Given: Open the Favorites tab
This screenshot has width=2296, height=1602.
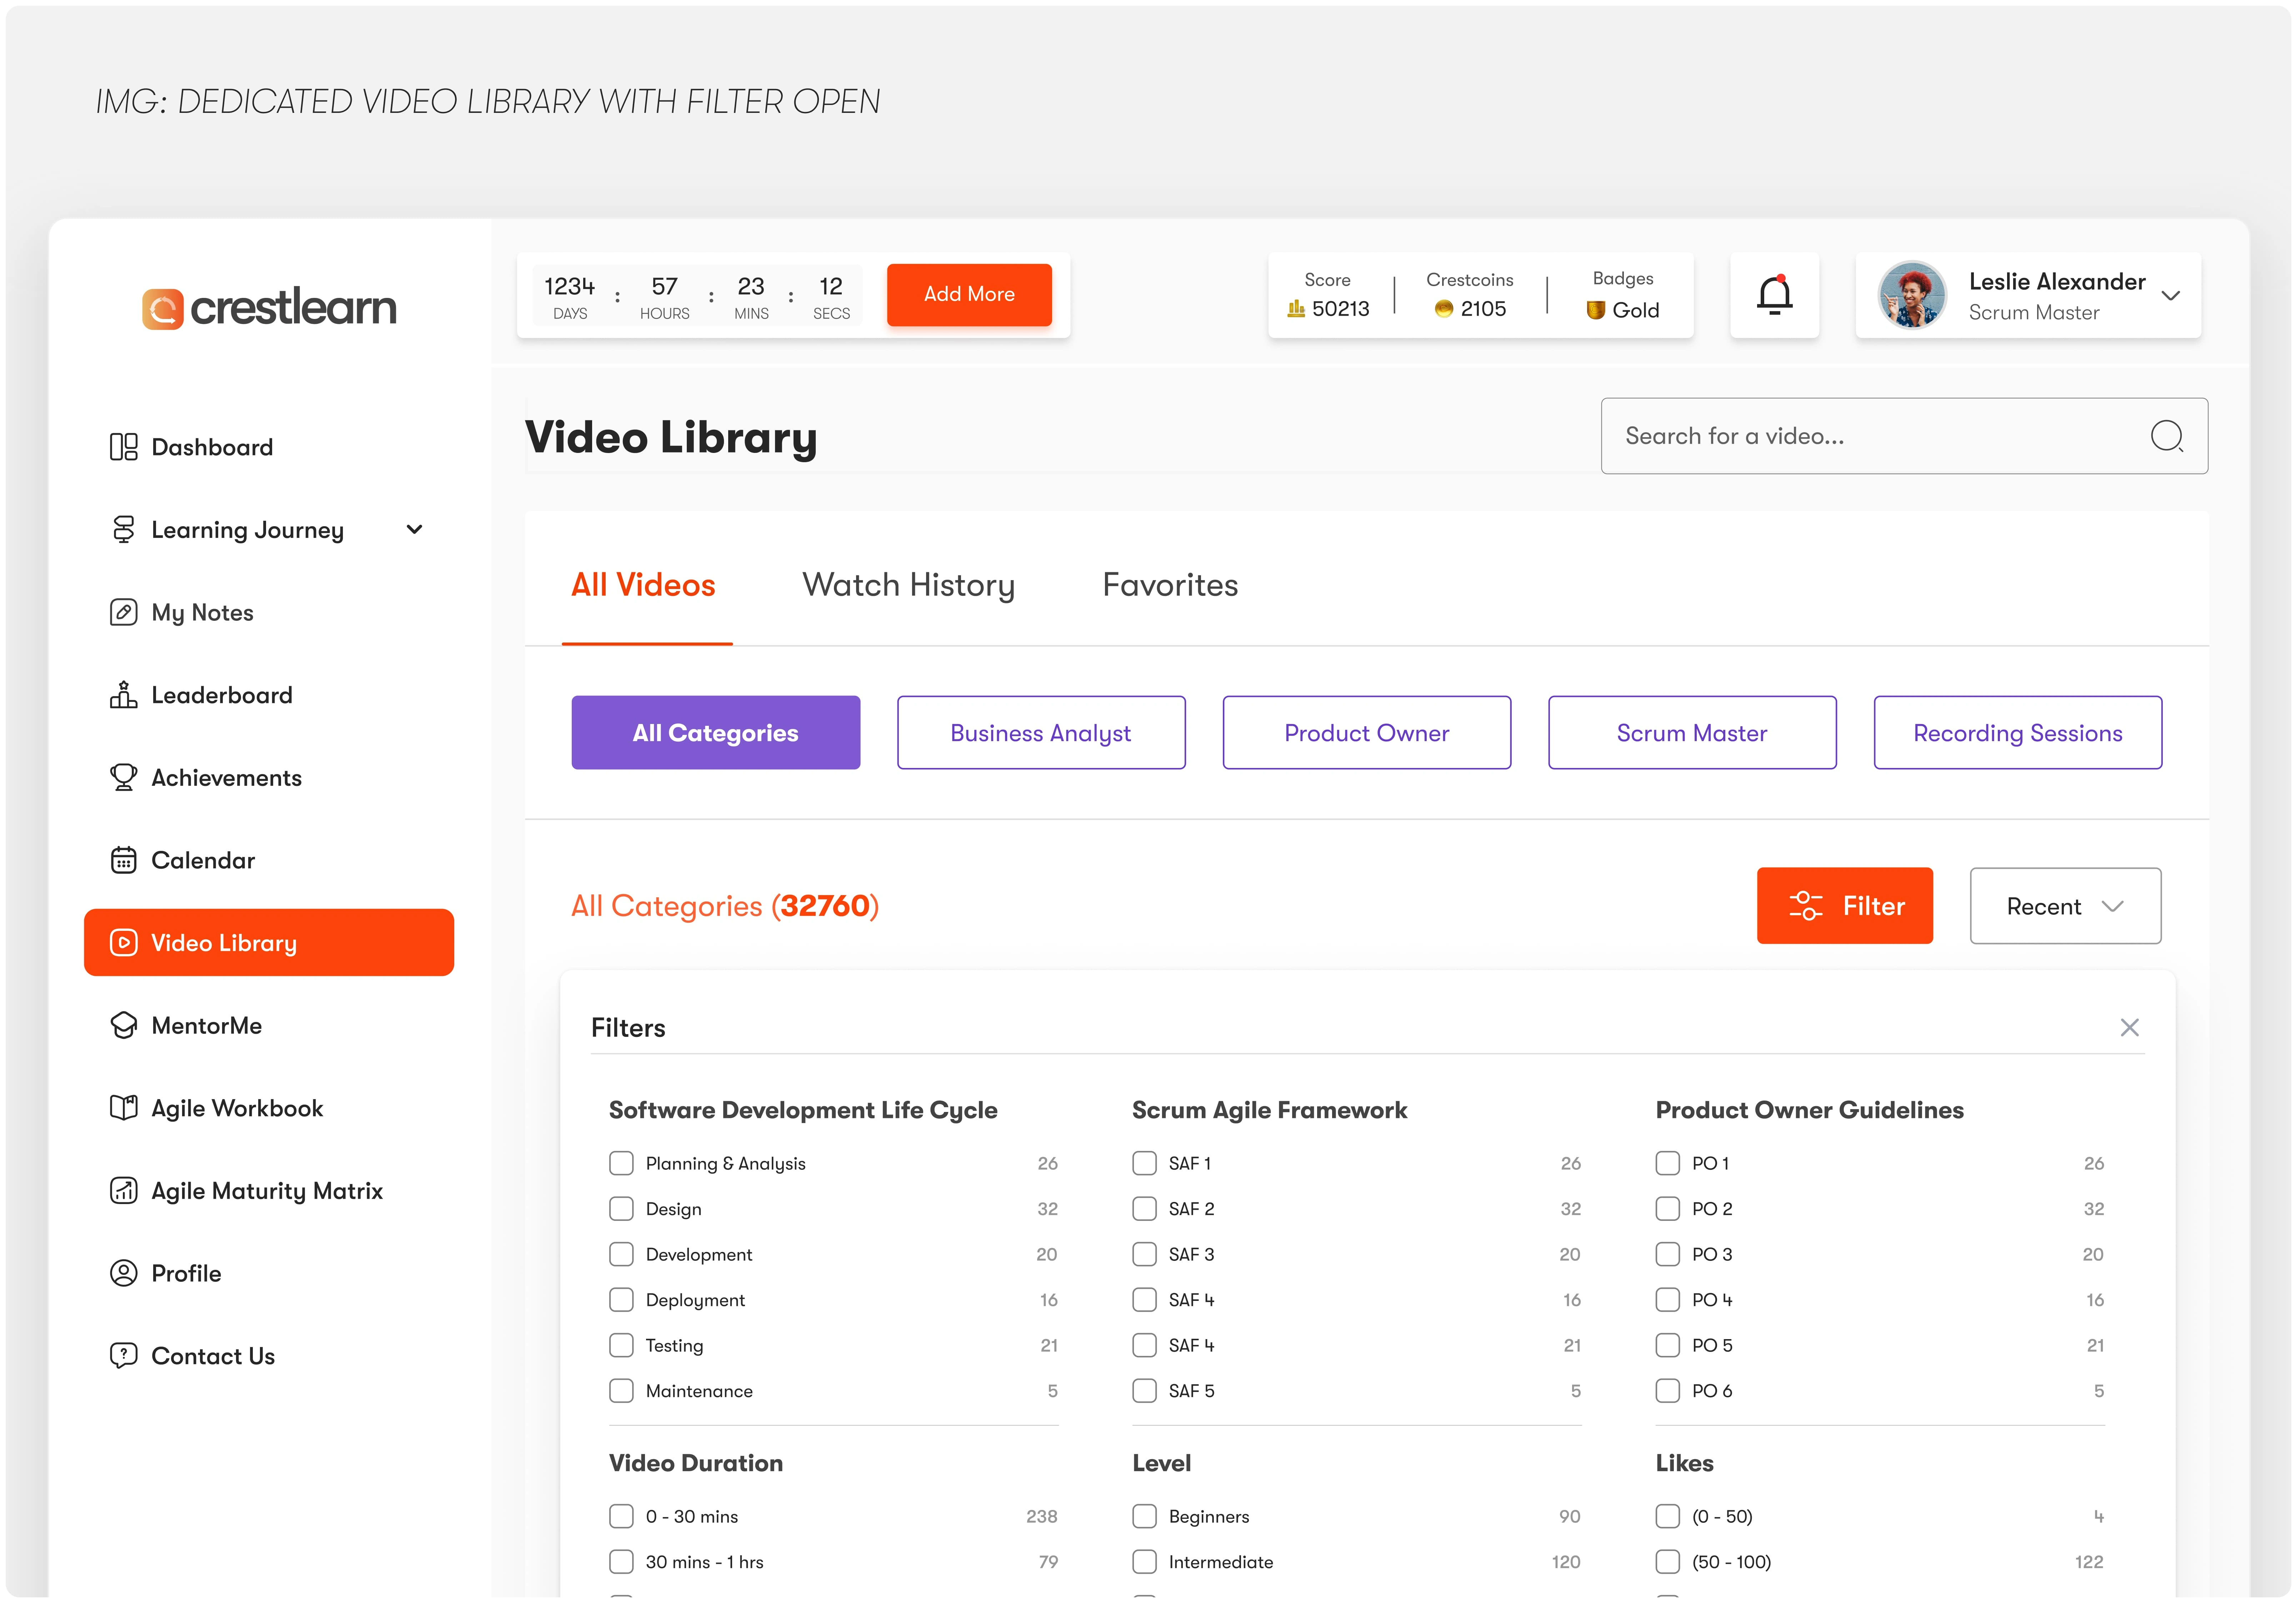Looking at the screenshot, I should [x=1170, y=585].
